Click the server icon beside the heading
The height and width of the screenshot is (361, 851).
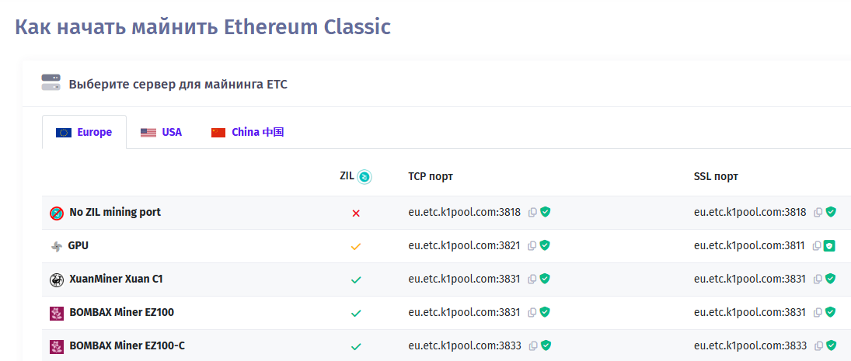tap(51, 82)
